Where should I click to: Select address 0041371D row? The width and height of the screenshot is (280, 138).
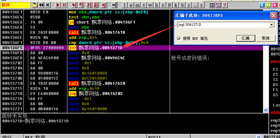[x=12, y=98]
